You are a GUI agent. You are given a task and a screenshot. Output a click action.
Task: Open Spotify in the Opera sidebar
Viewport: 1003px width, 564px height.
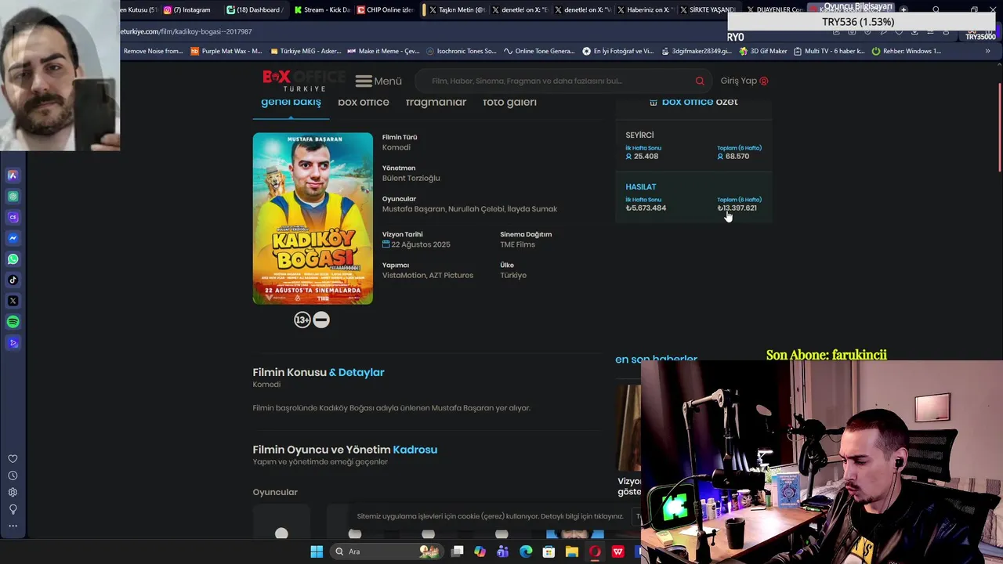[13, 322]
